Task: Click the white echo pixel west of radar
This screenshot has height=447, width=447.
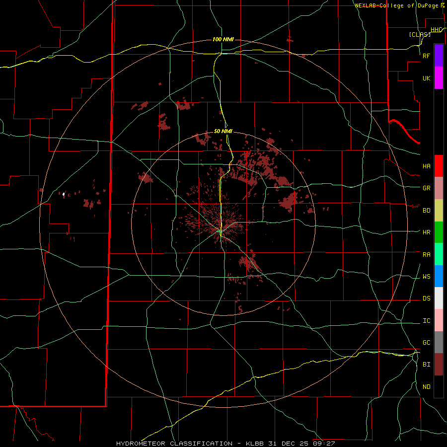Action: (64, 194)
